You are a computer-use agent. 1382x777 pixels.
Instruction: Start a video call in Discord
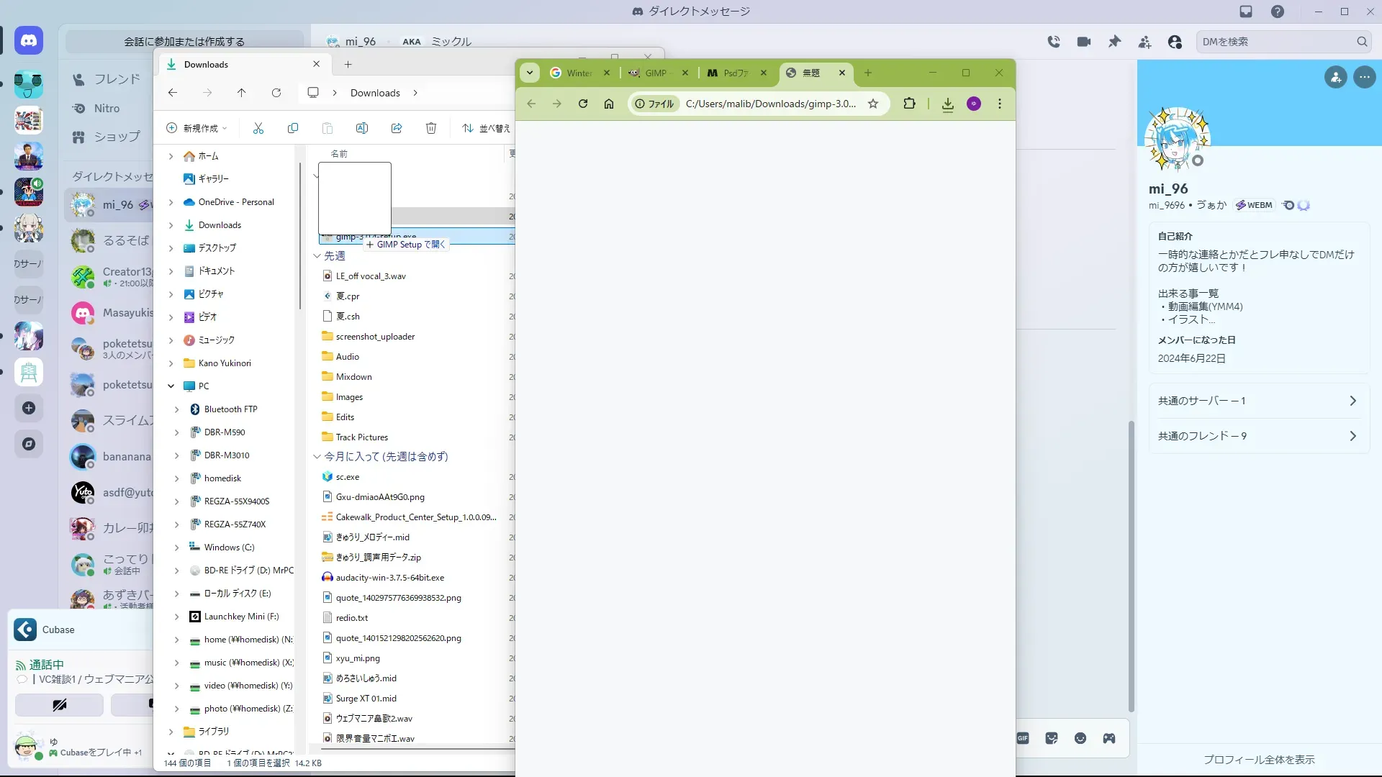pyautogui.click(x=1084, y=42)
